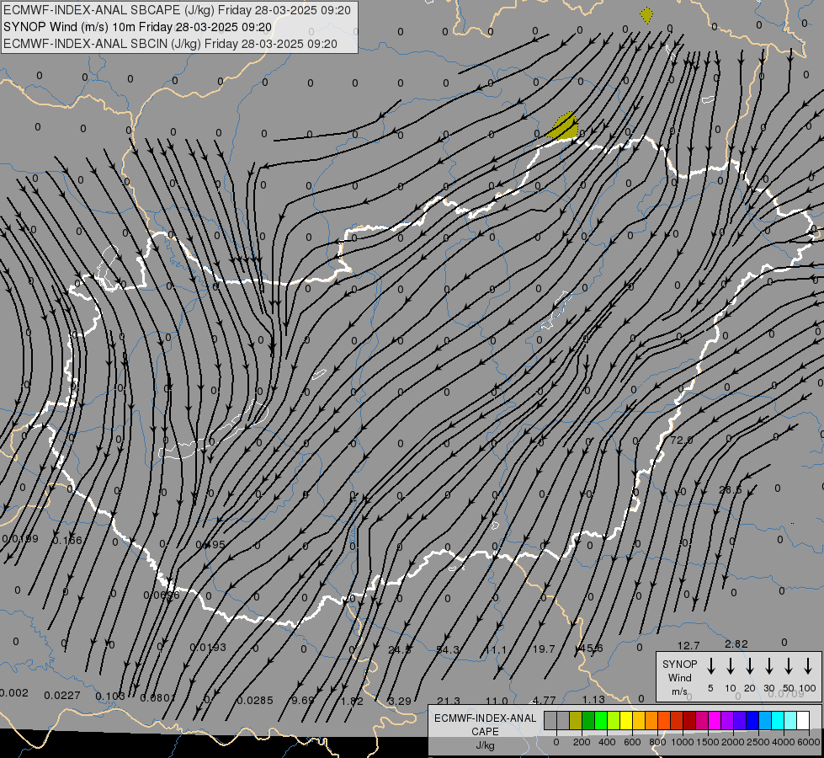Click the 3.29 value on the map
824x758 pixels.
pyautogui.click(x=400, y=702)
